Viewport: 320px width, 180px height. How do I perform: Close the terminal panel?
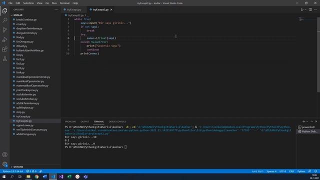pos(316,121)
